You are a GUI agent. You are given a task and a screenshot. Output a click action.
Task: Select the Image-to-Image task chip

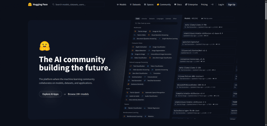[x=138, y=54]
